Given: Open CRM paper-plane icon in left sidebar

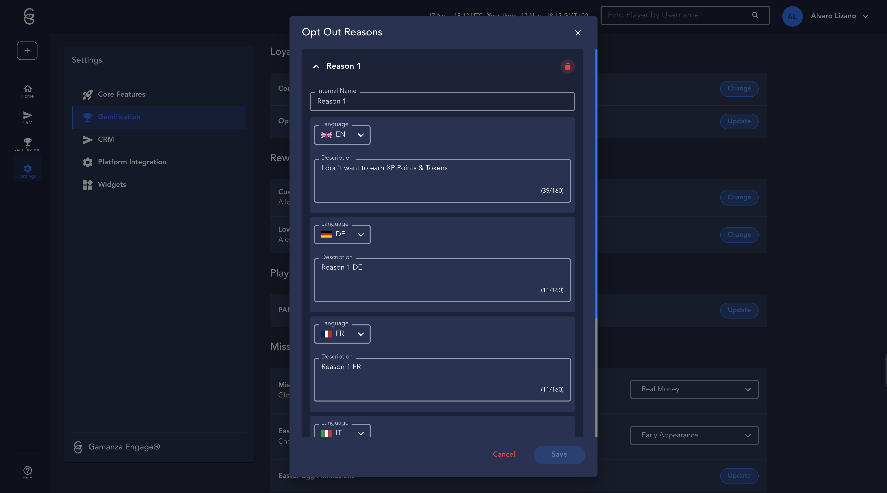Looking at the screenshot, I should [27, 118].
